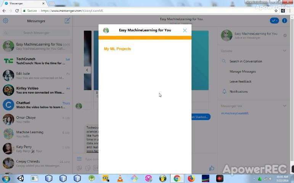The width and height of the screenshot is (294, 183).
Task: Click Easy MachineLearning profile picture in right panel
Action: point(227,35)
